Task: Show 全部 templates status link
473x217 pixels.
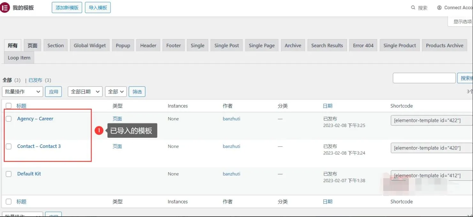Action: coord(7,80)
